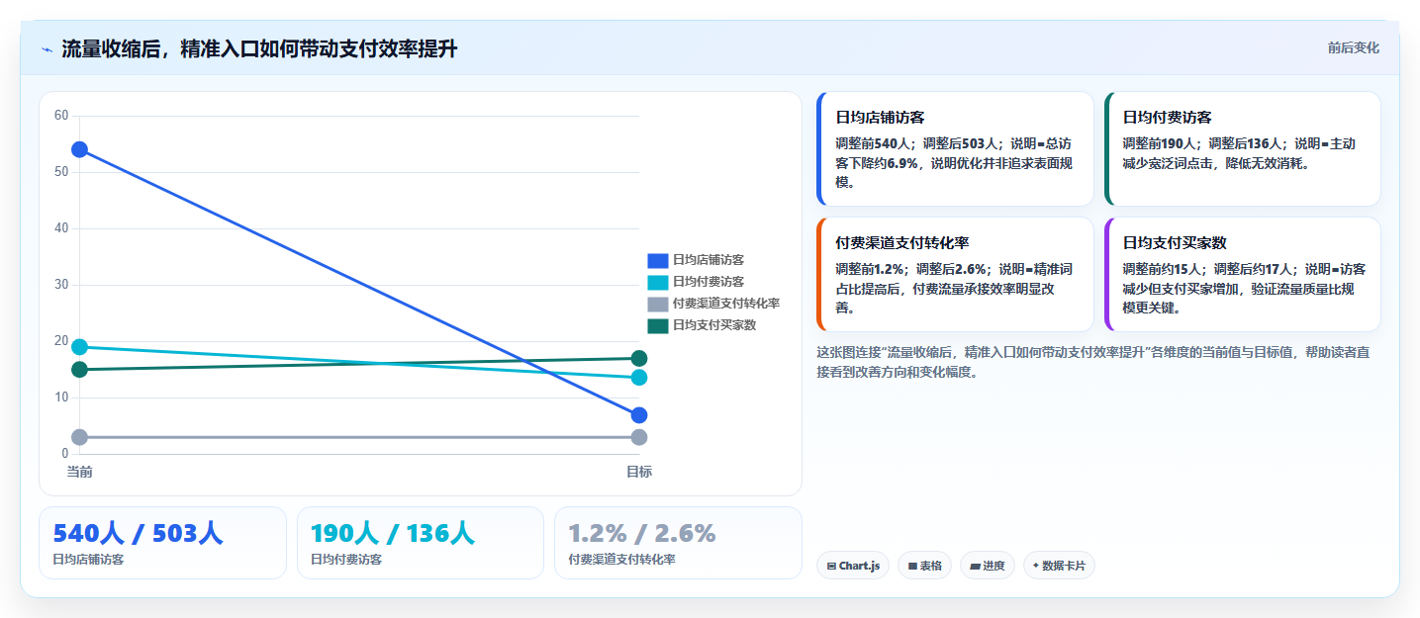Toggle the 日均店铺访客 legend series

pos(696,260)
